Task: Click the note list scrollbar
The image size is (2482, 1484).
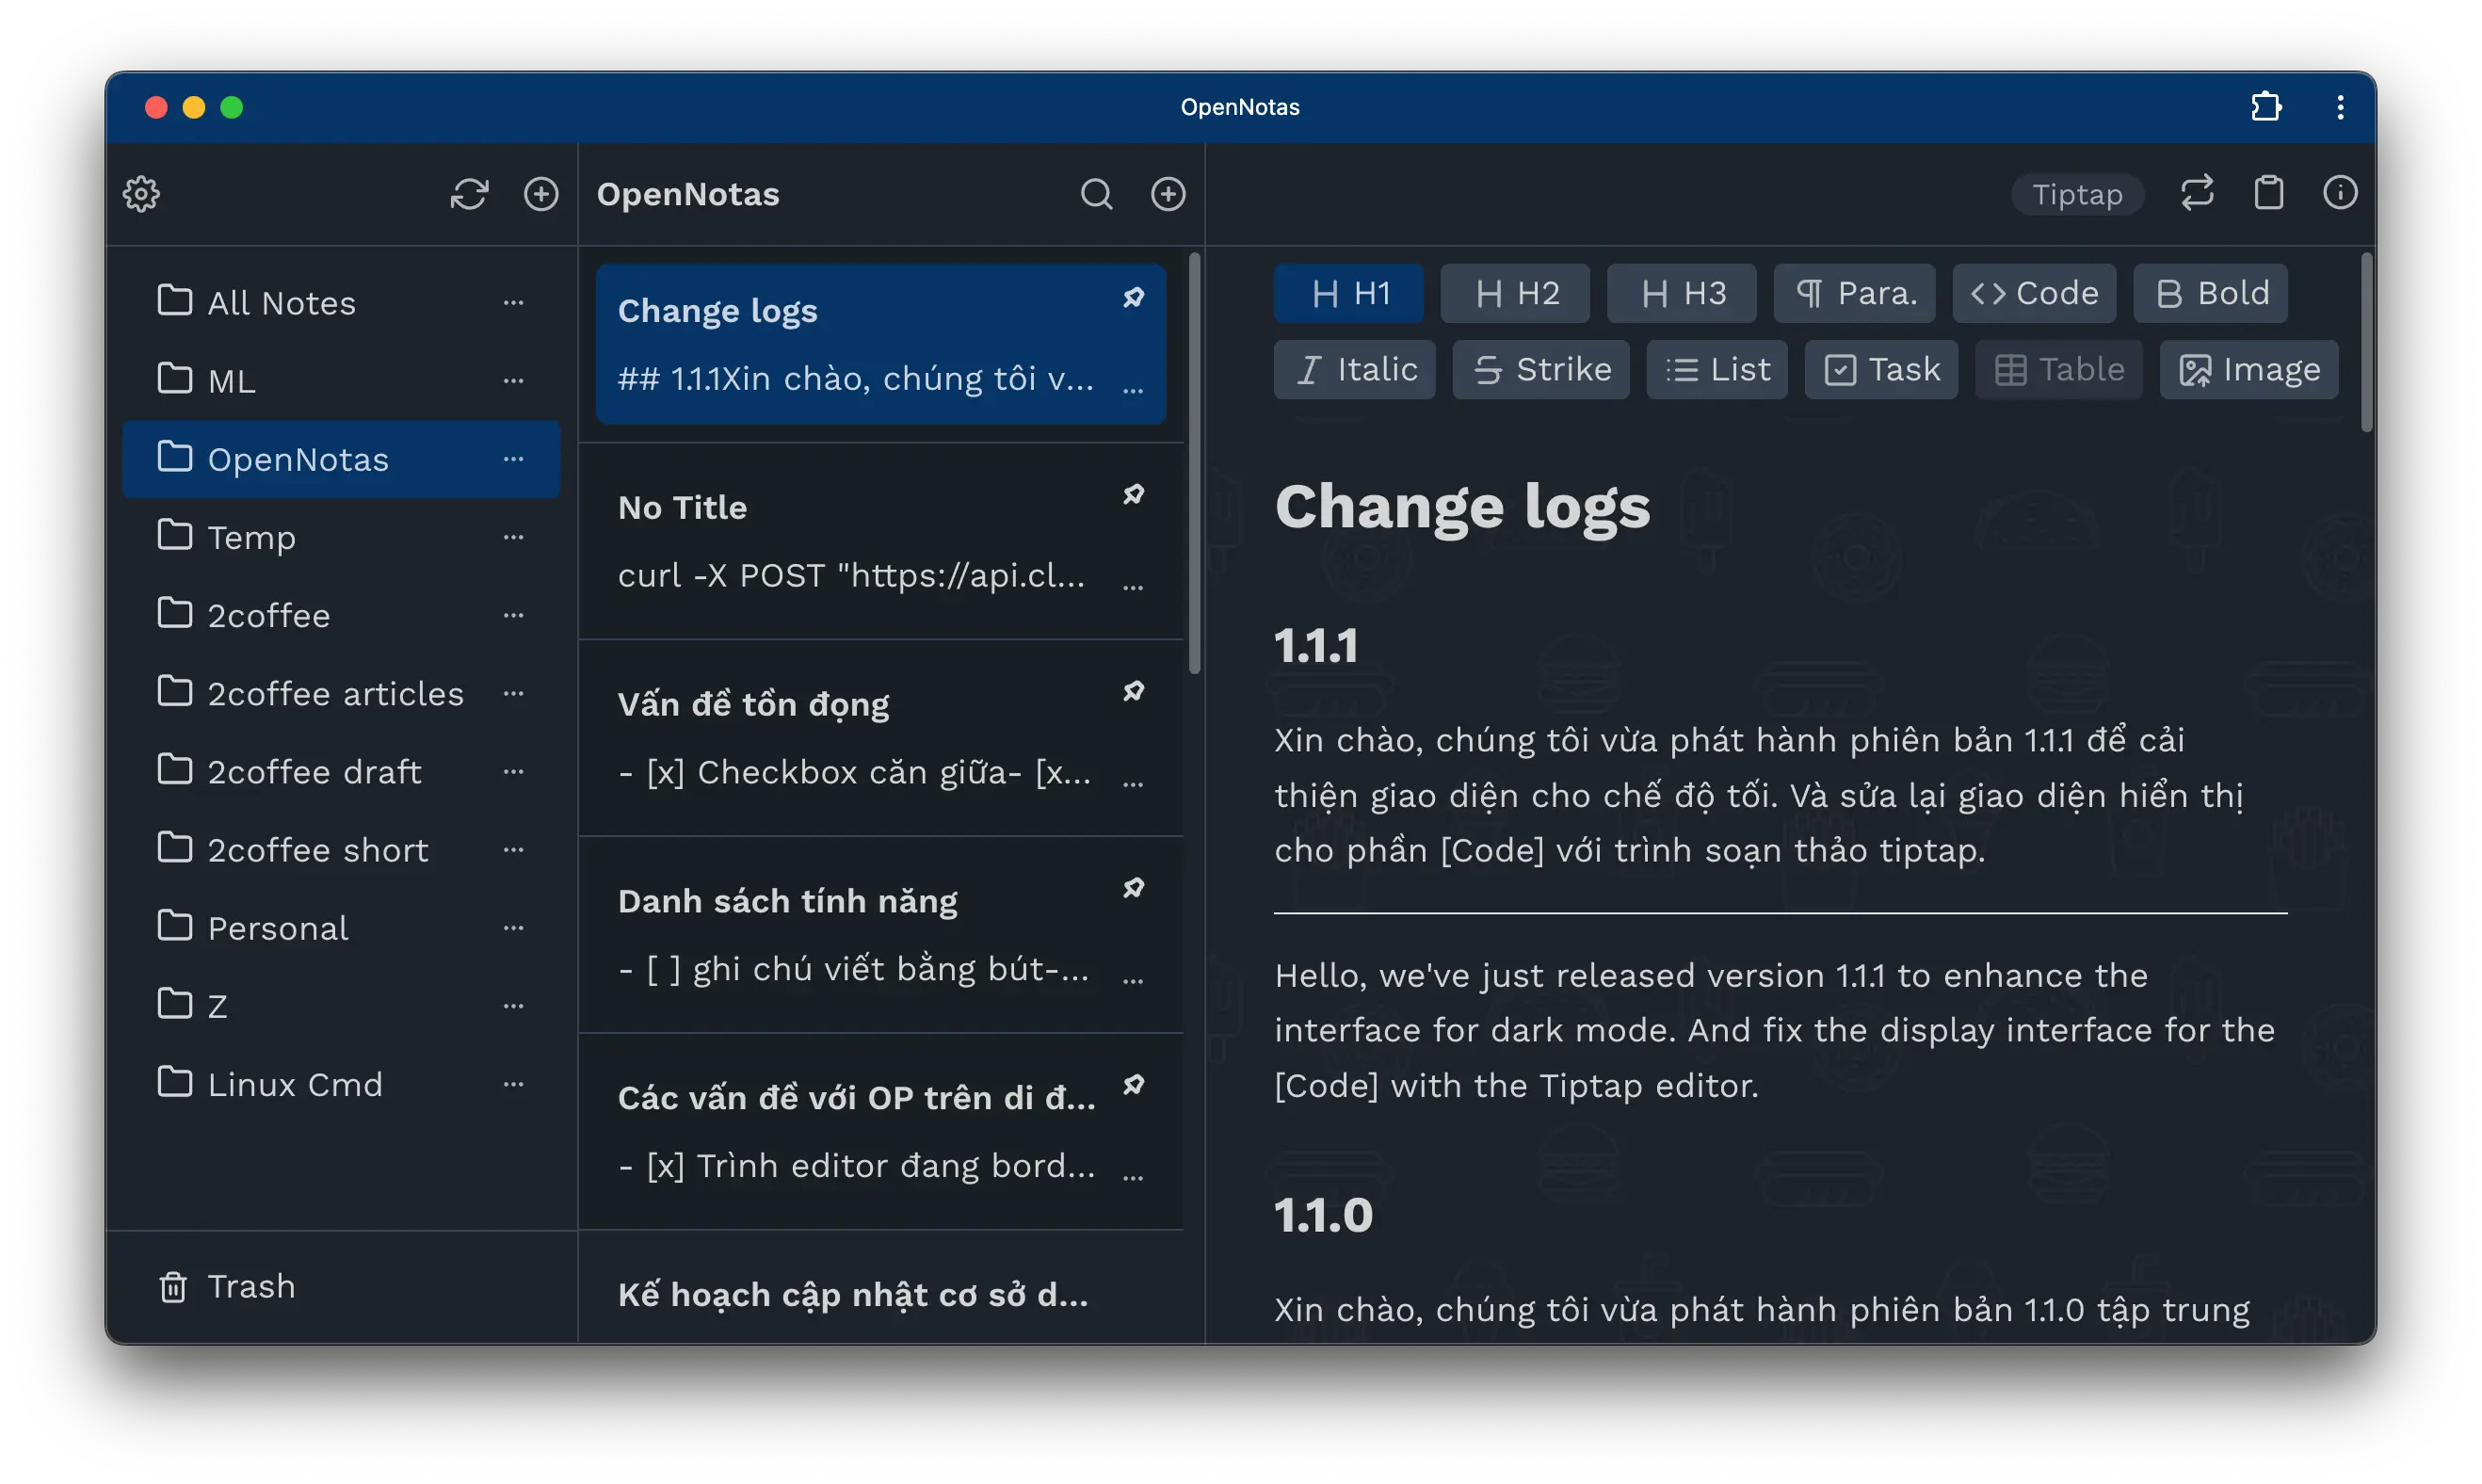Action: 1194,464
